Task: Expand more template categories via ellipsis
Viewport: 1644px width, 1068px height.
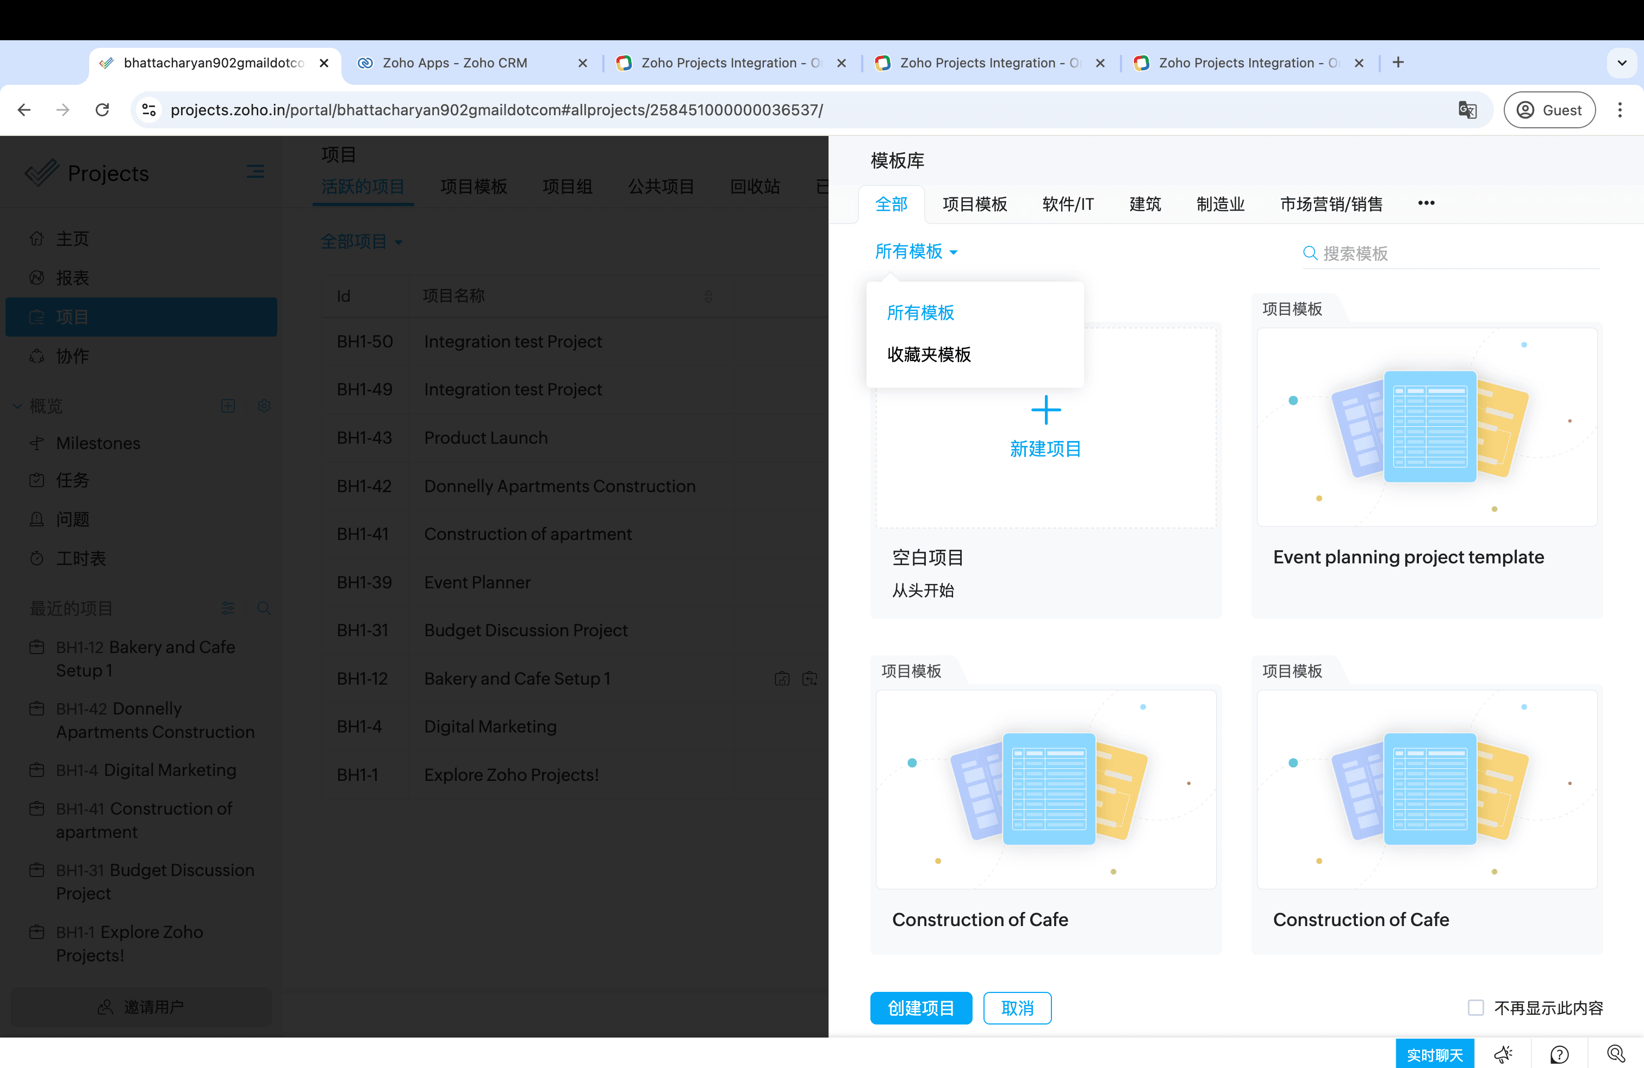Action: pos(1425,203)
